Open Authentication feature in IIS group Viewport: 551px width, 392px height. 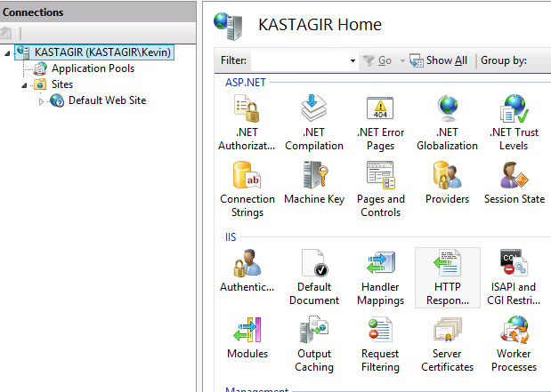coord(247,271)
